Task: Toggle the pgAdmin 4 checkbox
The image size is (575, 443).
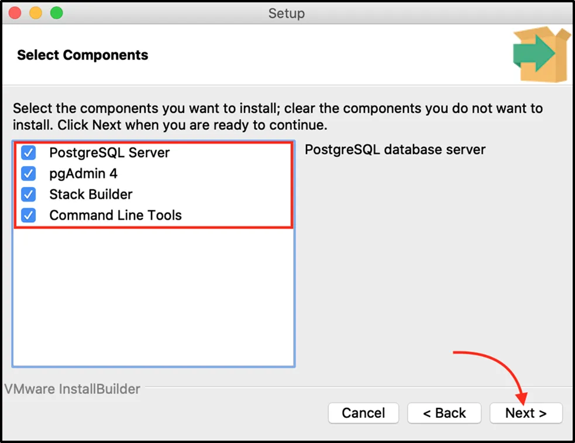Action: 29,174
